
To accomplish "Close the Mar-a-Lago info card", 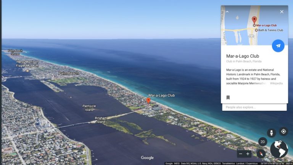I will [x=282, y=12].
